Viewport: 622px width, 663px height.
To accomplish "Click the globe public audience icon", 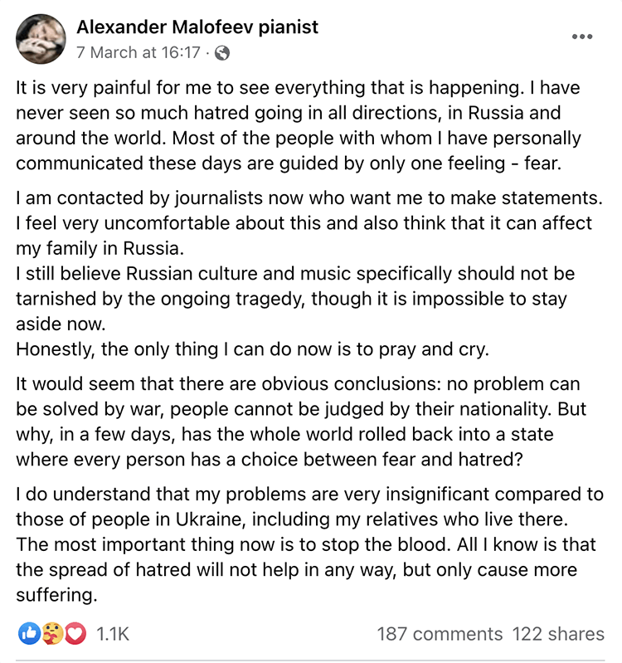I will (x=221, y=53).
